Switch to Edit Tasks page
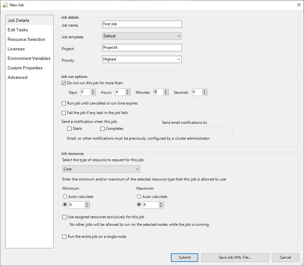This screenshot has height=266, width=304. (17, 30)
